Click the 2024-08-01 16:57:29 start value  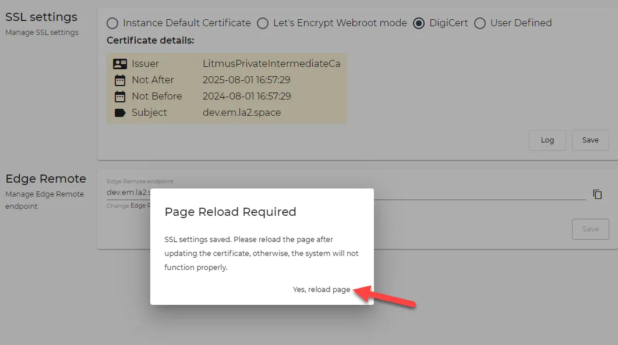click(246, 96)
